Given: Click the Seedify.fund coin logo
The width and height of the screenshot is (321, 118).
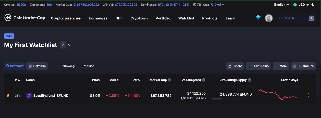Looking at the screenshot, I should point(29,95).
